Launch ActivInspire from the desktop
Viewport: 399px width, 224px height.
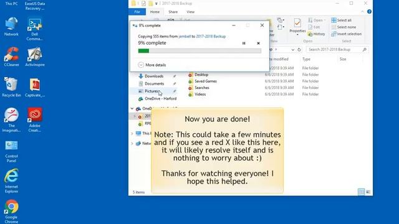tap(35, 57)
